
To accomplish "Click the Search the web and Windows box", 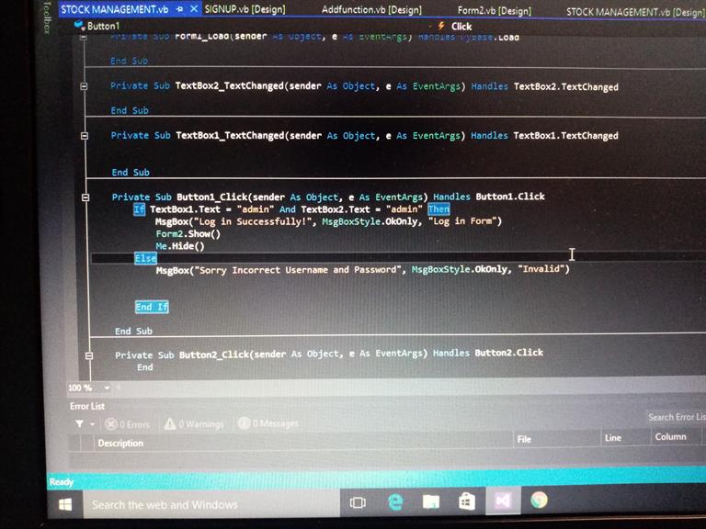I will (165, 504).
